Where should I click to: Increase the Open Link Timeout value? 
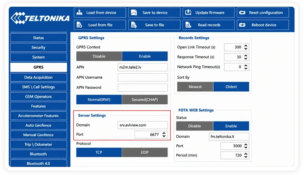pyautogui.click(x=246, y=45)
